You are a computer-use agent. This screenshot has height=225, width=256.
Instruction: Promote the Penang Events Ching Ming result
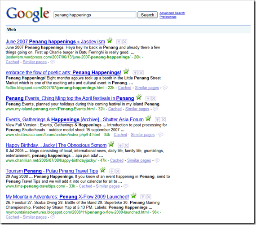tap(148, 98)
